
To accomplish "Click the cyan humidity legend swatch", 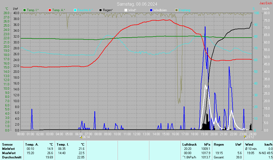I will pos(75,10).
